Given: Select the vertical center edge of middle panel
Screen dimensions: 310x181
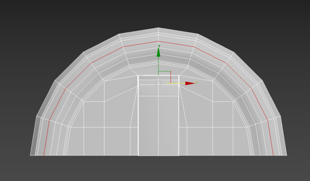Looking at the screenshot, I should tap(158, 126).
